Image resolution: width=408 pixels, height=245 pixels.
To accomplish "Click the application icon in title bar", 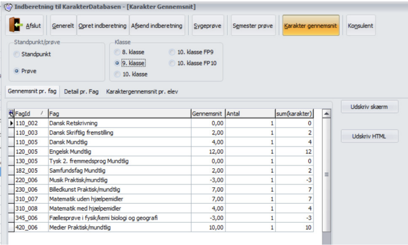I will pos(8,7).
